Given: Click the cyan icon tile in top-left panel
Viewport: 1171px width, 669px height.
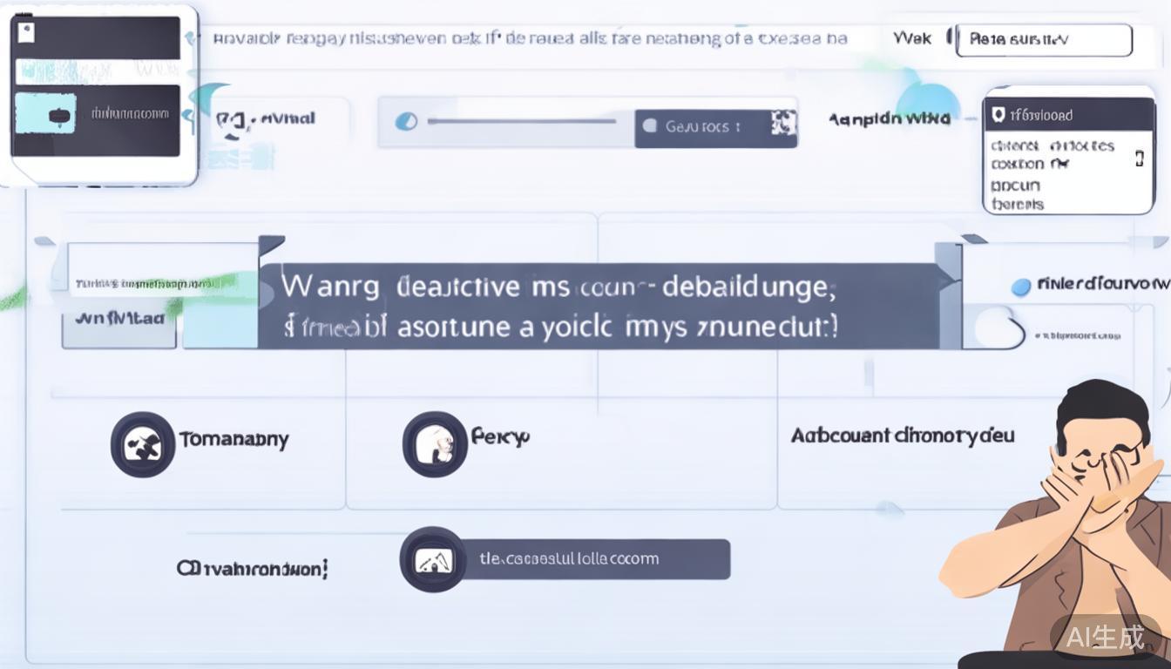Looking at the screenshot, I should tap(45, 115).
